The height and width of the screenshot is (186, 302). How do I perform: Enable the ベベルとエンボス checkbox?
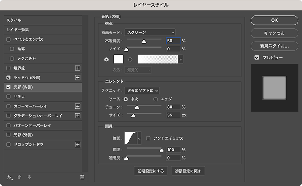coord(9,39)
